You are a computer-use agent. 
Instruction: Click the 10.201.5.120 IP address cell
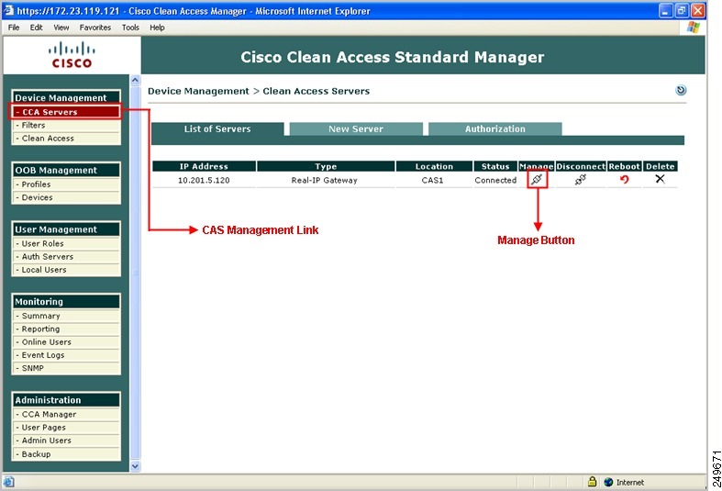click(204, 180)
